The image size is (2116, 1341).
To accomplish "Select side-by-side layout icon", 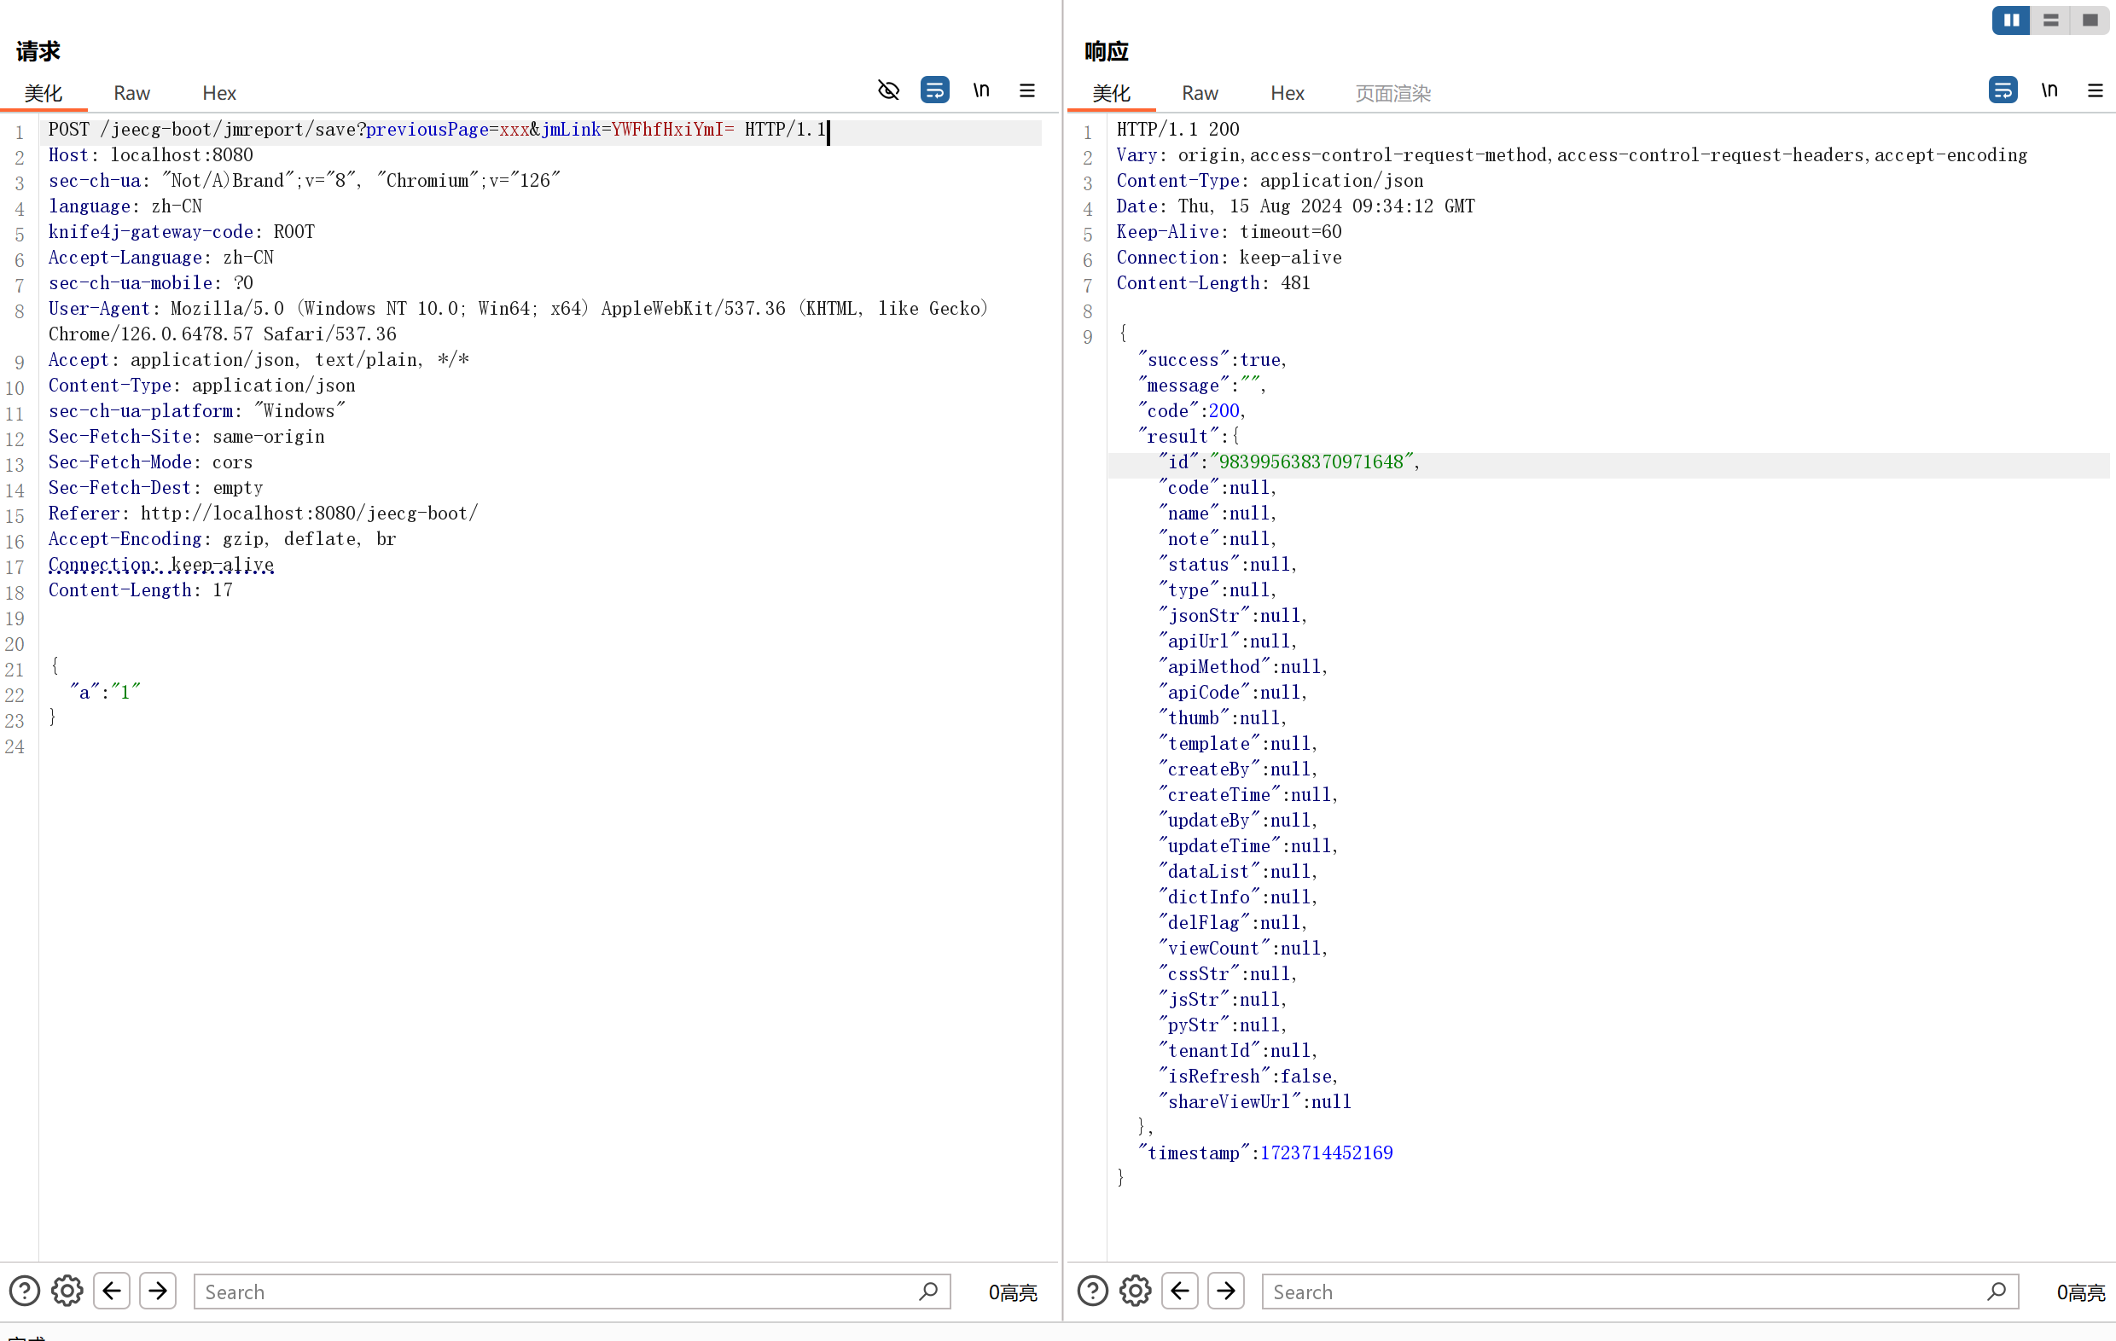I will (2011, 20).
